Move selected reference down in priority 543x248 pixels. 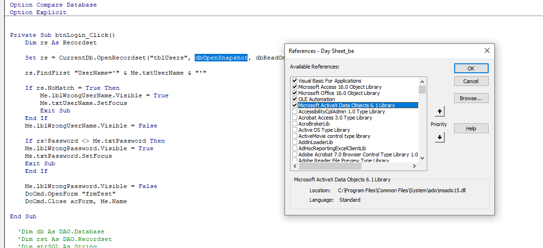pos(440,137)
